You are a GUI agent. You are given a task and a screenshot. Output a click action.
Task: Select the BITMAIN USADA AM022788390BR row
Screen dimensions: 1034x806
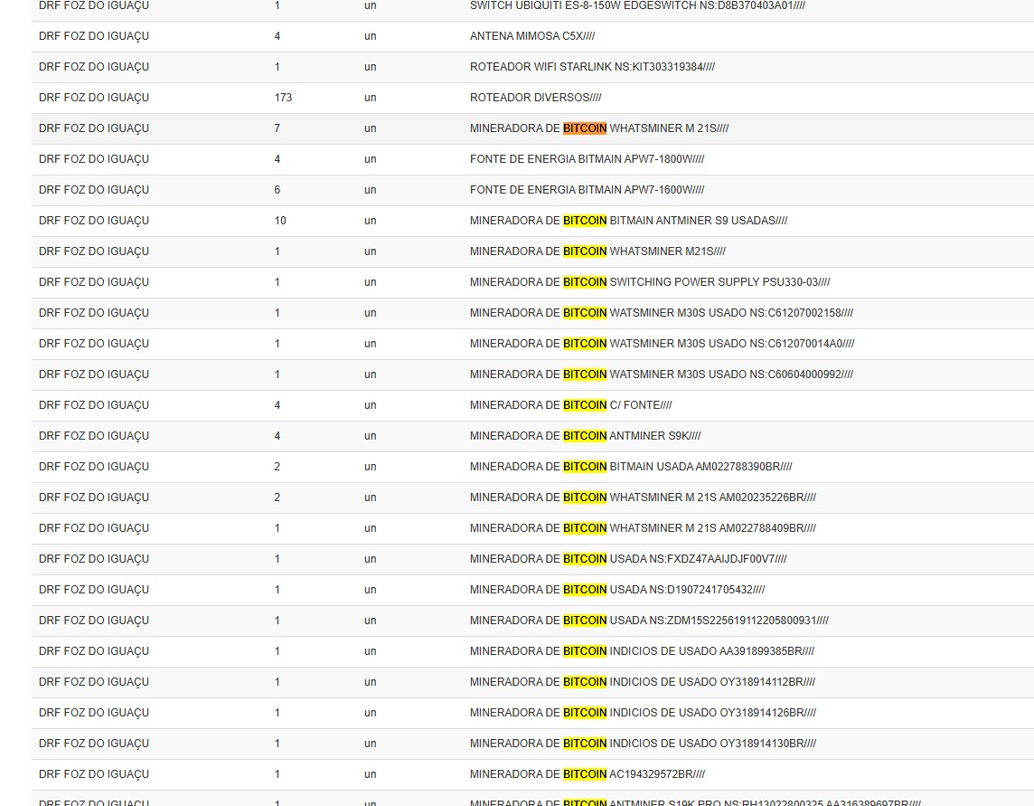(630, 467)
